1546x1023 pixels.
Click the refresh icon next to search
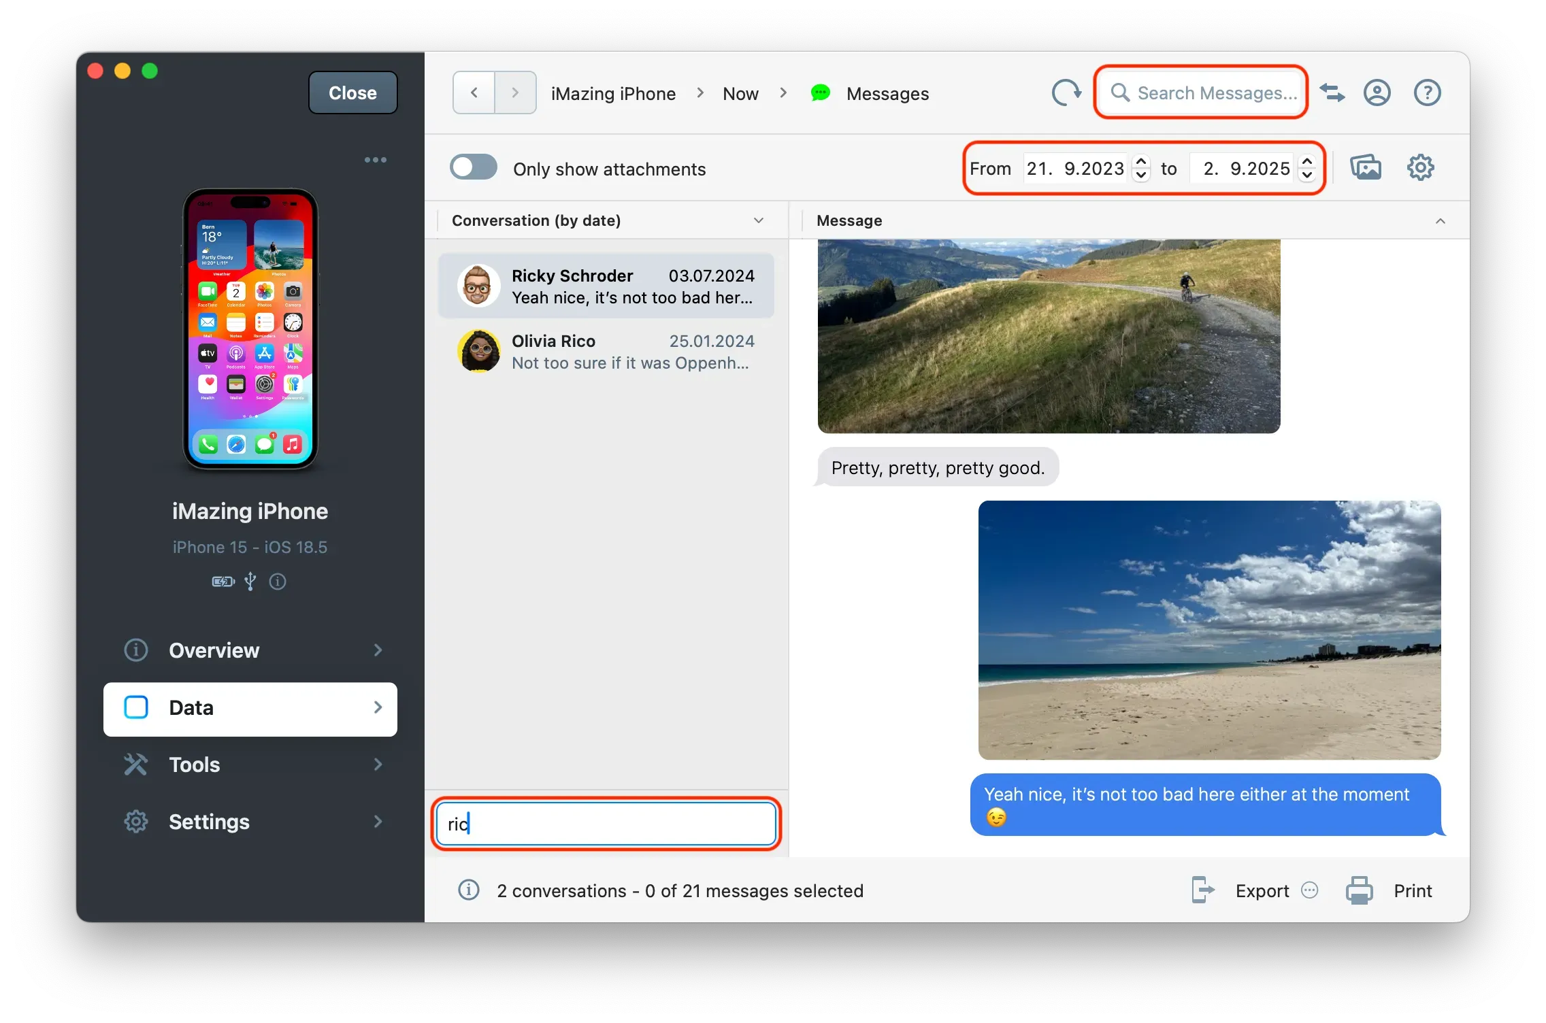click(x=1065, y=93)
